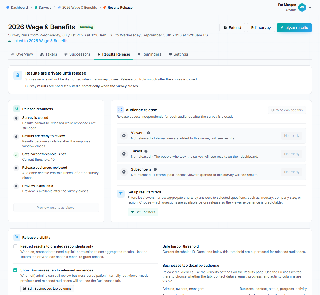Click Analyze results button
The image size is (320, 295).
(294, 28)
